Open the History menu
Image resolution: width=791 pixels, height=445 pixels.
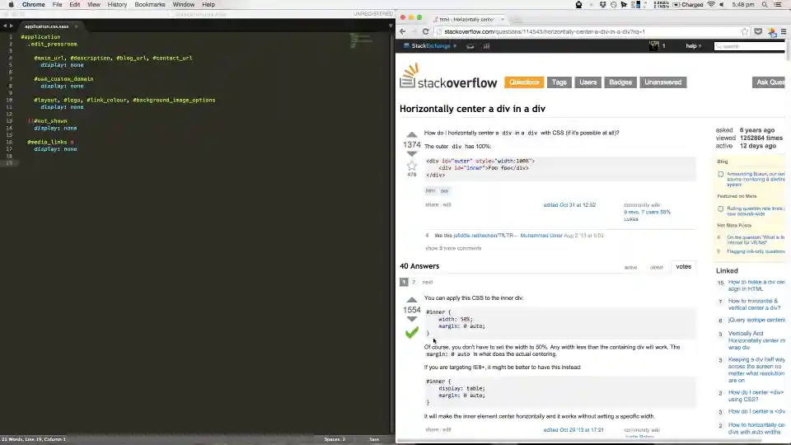[117, 5]
